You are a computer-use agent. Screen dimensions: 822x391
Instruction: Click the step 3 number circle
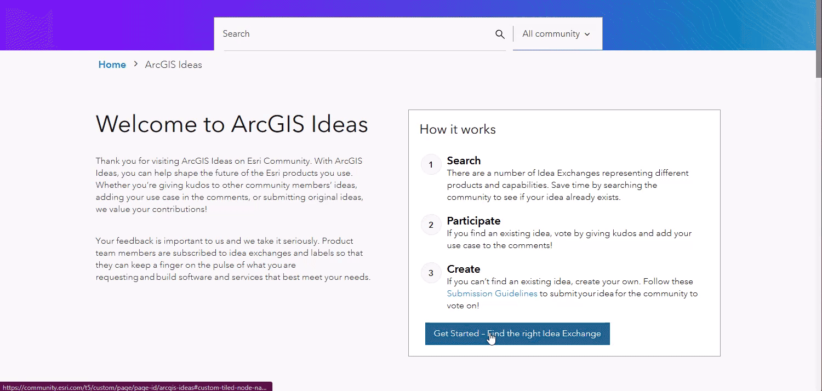pos(431,273)
